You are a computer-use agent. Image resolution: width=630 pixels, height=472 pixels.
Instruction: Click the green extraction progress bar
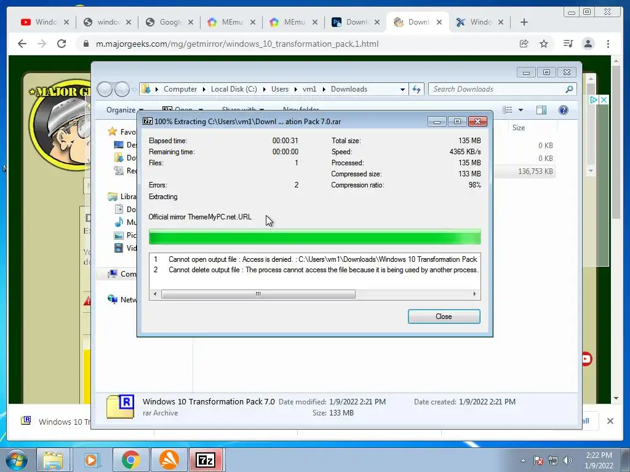click(314, 237)
